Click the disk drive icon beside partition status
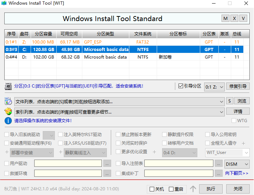Viewport: 254px width, 195px height. point(8,86)
